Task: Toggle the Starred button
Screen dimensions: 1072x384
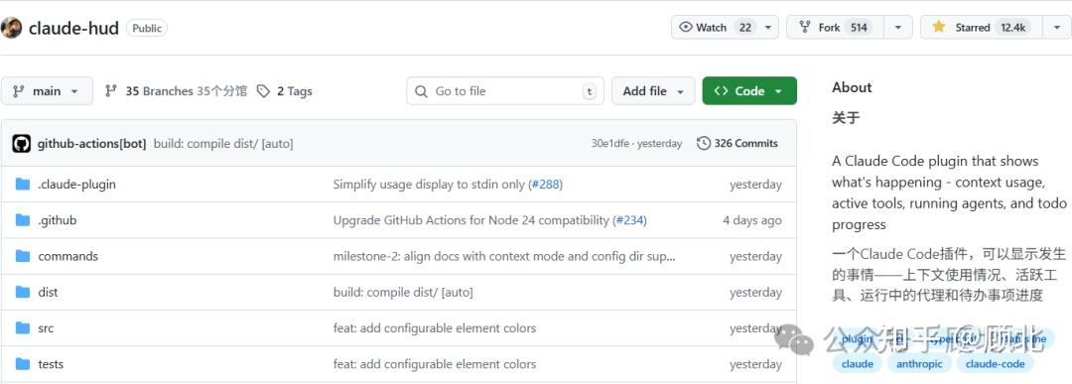Action: click(981, 28)
